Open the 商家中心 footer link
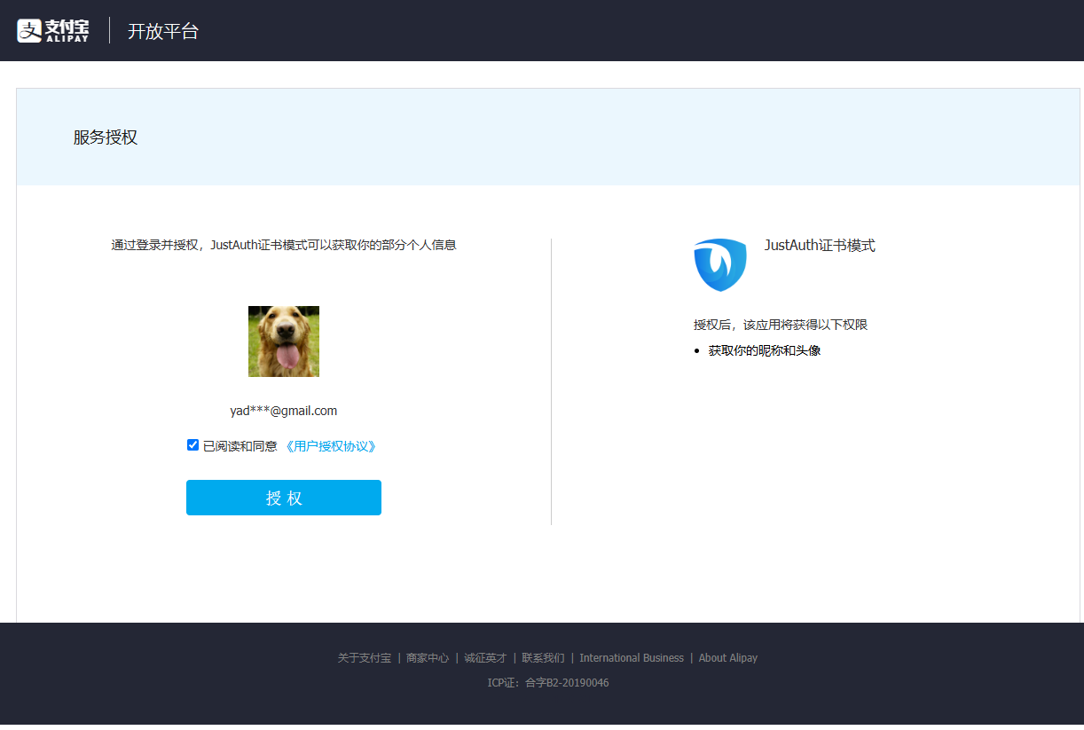 coord(428,658)
